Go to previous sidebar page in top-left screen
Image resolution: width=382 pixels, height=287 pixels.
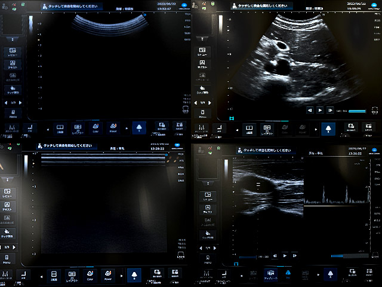click(x=6, y=103)
